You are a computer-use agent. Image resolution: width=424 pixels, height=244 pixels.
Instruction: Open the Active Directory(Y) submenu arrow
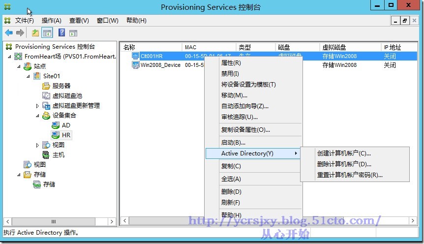tap(296, 153)
